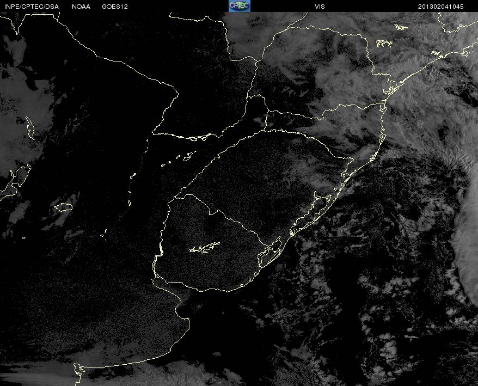Click the outlined reservoir in central Uruguay
This screenshot has height=386, width=478.
(x=205, y=247)
